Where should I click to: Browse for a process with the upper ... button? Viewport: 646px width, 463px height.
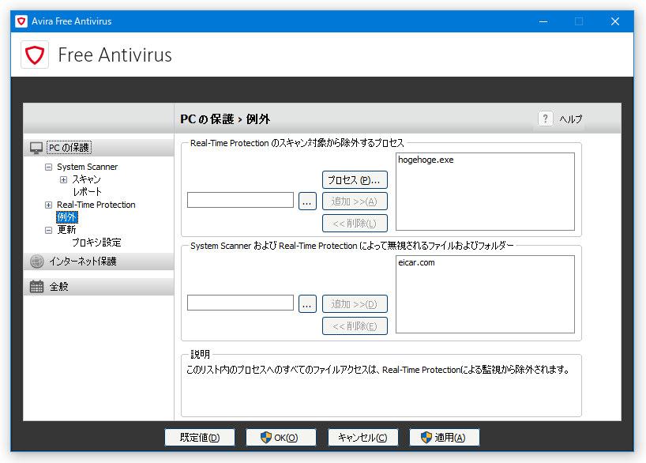pyautogui.click(x=307, y=201)
